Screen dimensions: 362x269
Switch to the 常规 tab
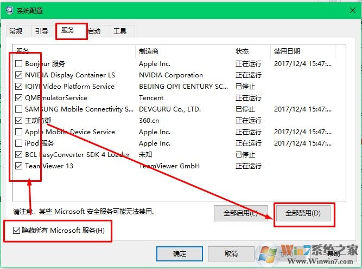(16, 31)
